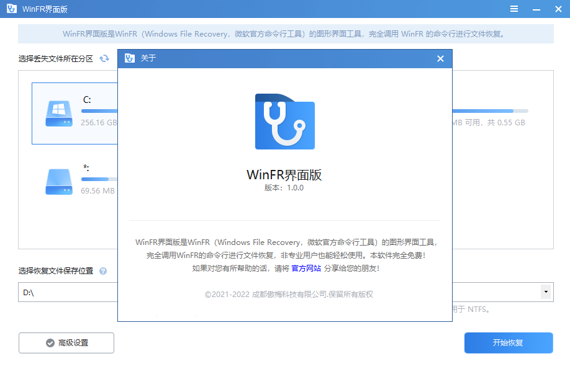The image size is (570, 369).
Task: Click the *: partition usage bar
Action: [x=99, y=179]
